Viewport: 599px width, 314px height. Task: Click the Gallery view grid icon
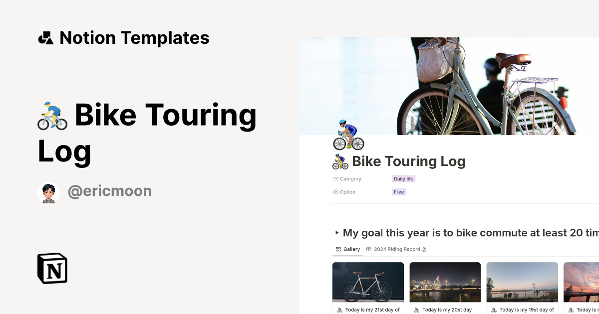pyautogui.click(x=338, y=249)
